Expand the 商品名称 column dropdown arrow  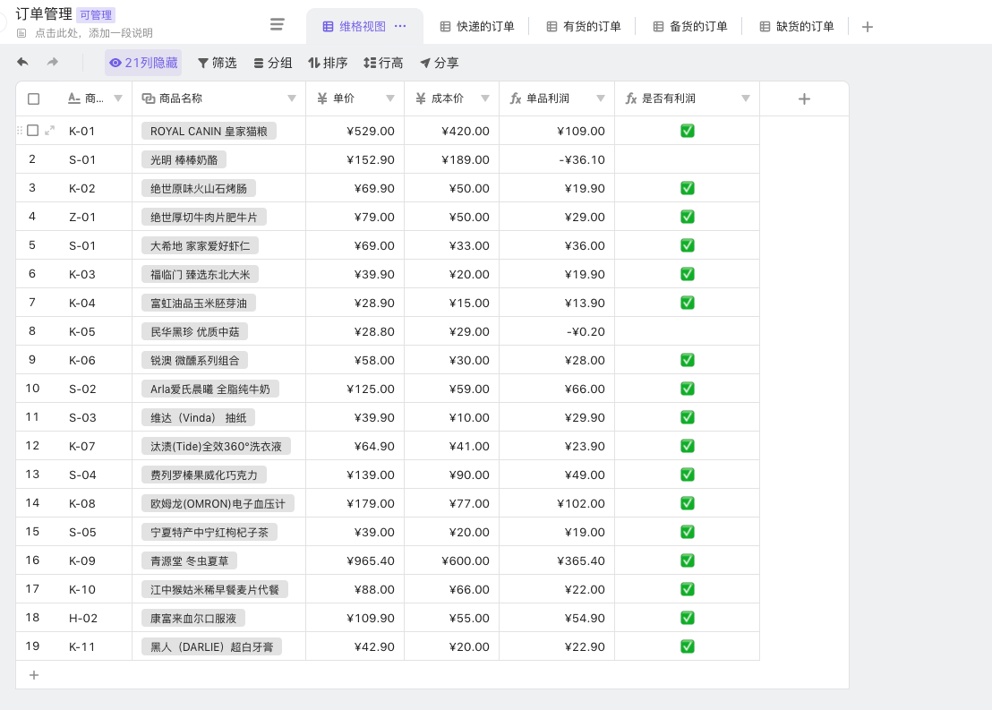click(x=292, y=98)
